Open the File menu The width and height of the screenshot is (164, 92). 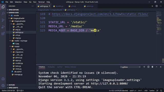(x=7, y=2)
